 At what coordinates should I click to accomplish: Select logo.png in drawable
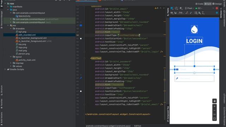click(21, 47)
